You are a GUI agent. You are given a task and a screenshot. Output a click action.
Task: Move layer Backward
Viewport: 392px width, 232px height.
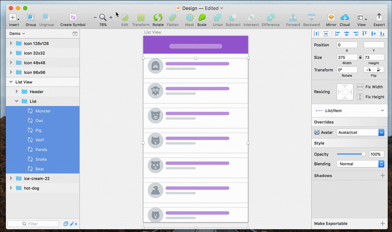click(x=312, y=17)
